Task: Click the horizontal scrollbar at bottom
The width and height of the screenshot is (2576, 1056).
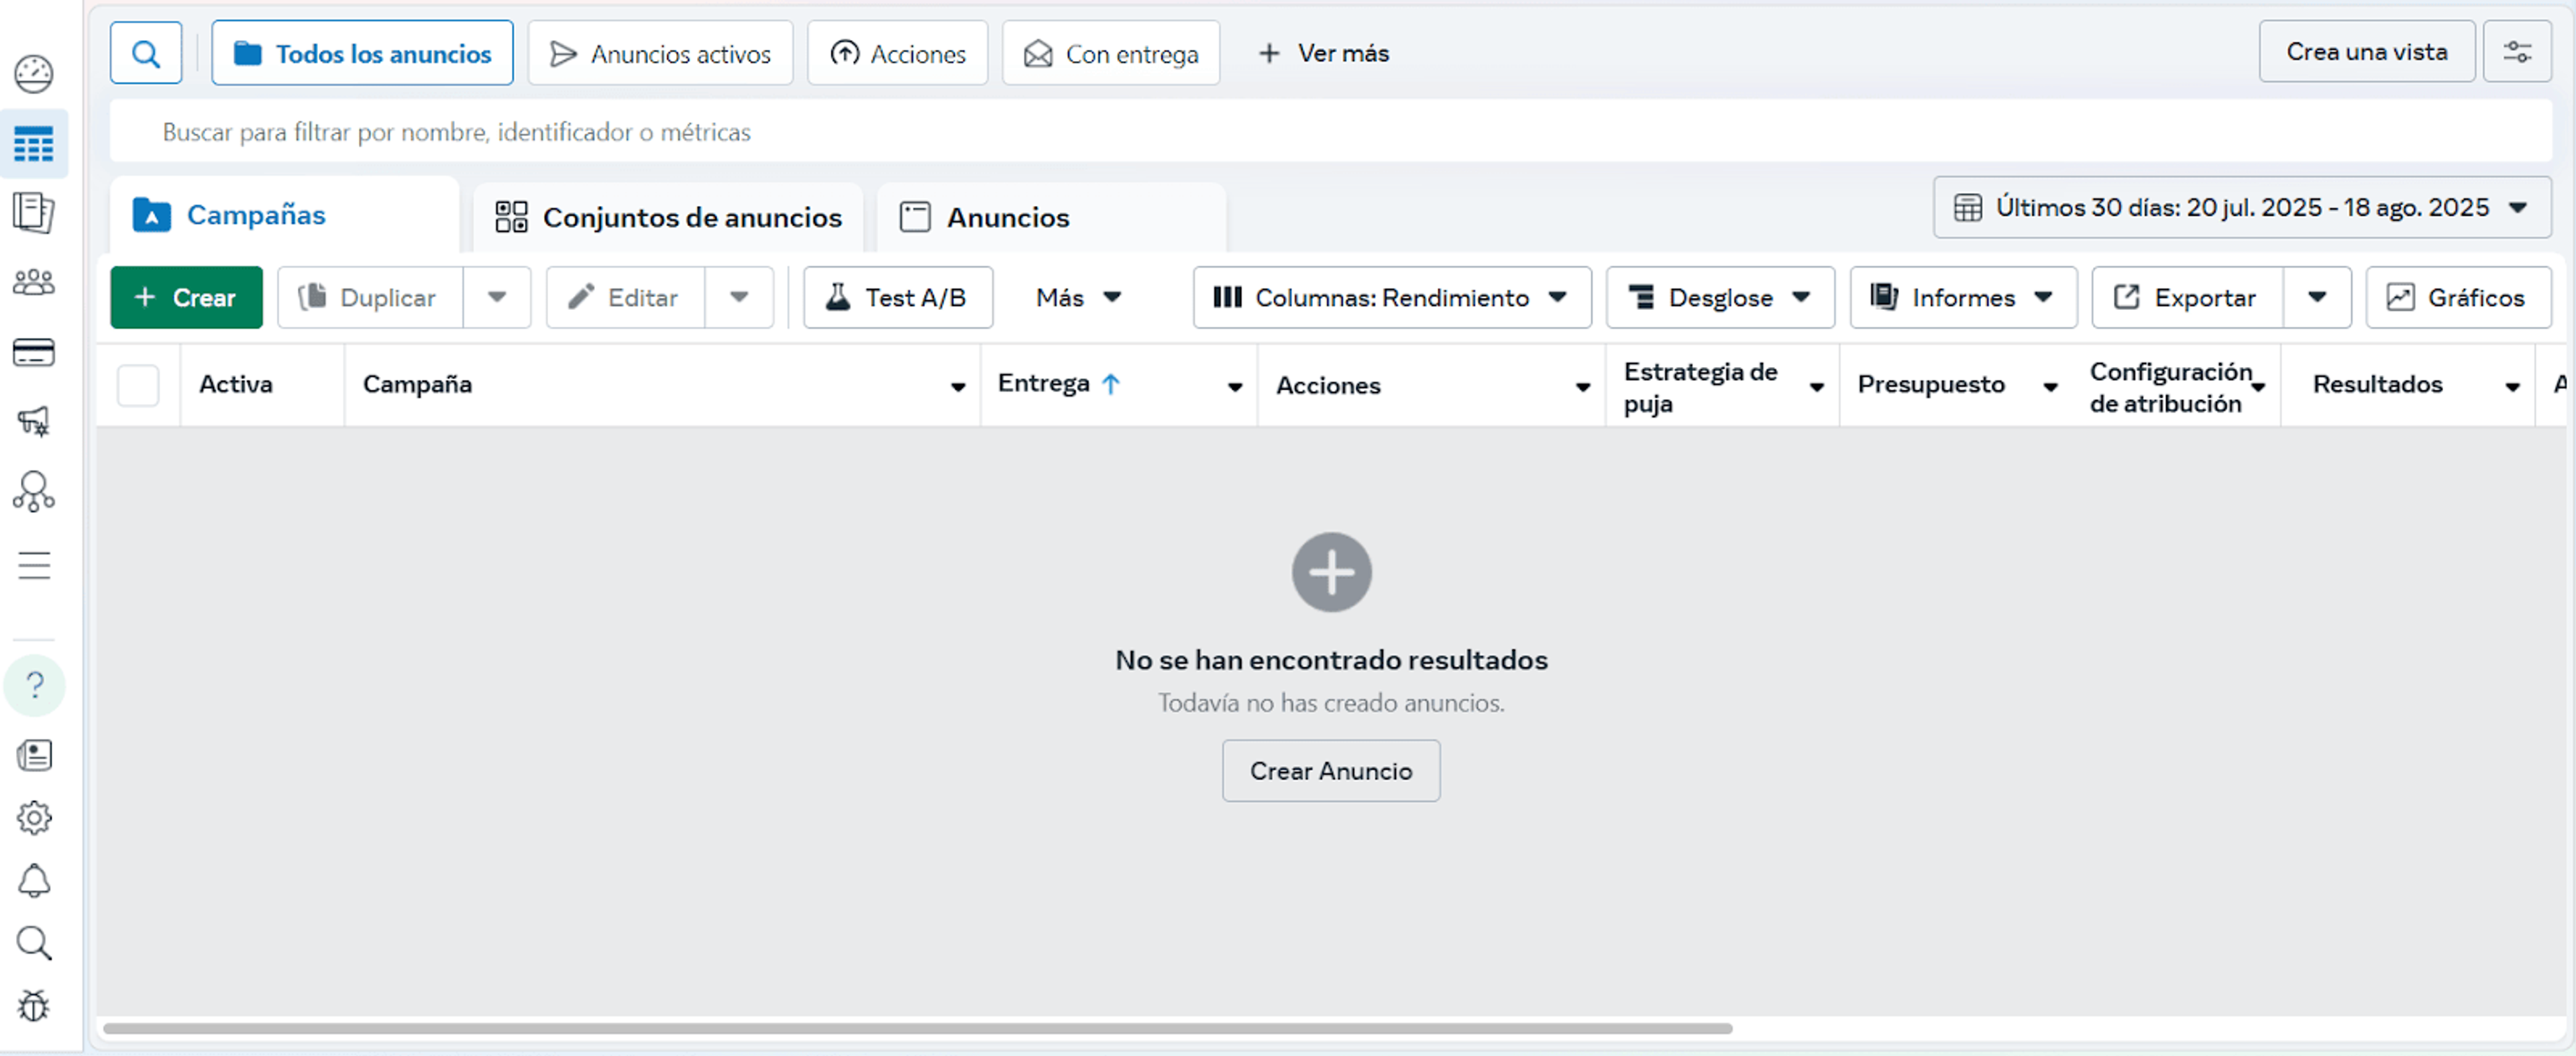Action: click(x=918, y=1029)
